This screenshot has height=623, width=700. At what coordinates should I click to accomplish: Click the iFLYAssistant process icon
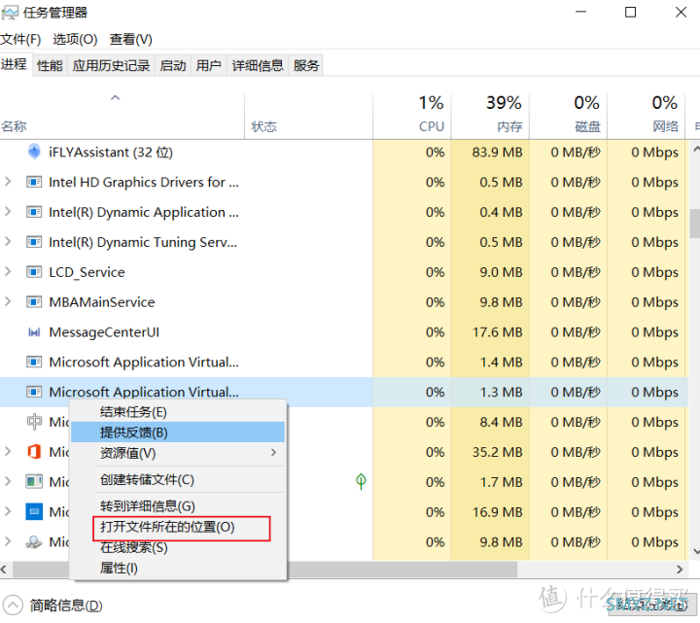(34, 152)
